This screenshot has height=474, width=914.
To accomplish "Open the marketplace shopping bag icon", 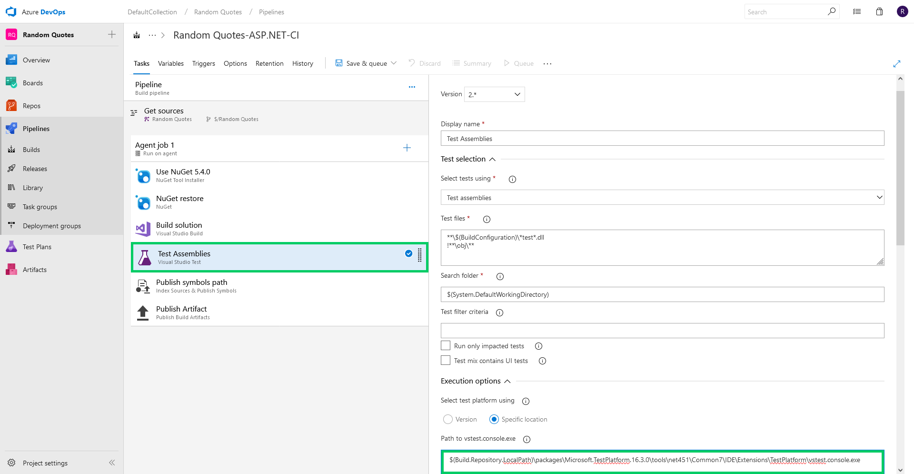I will pos(879,11).
